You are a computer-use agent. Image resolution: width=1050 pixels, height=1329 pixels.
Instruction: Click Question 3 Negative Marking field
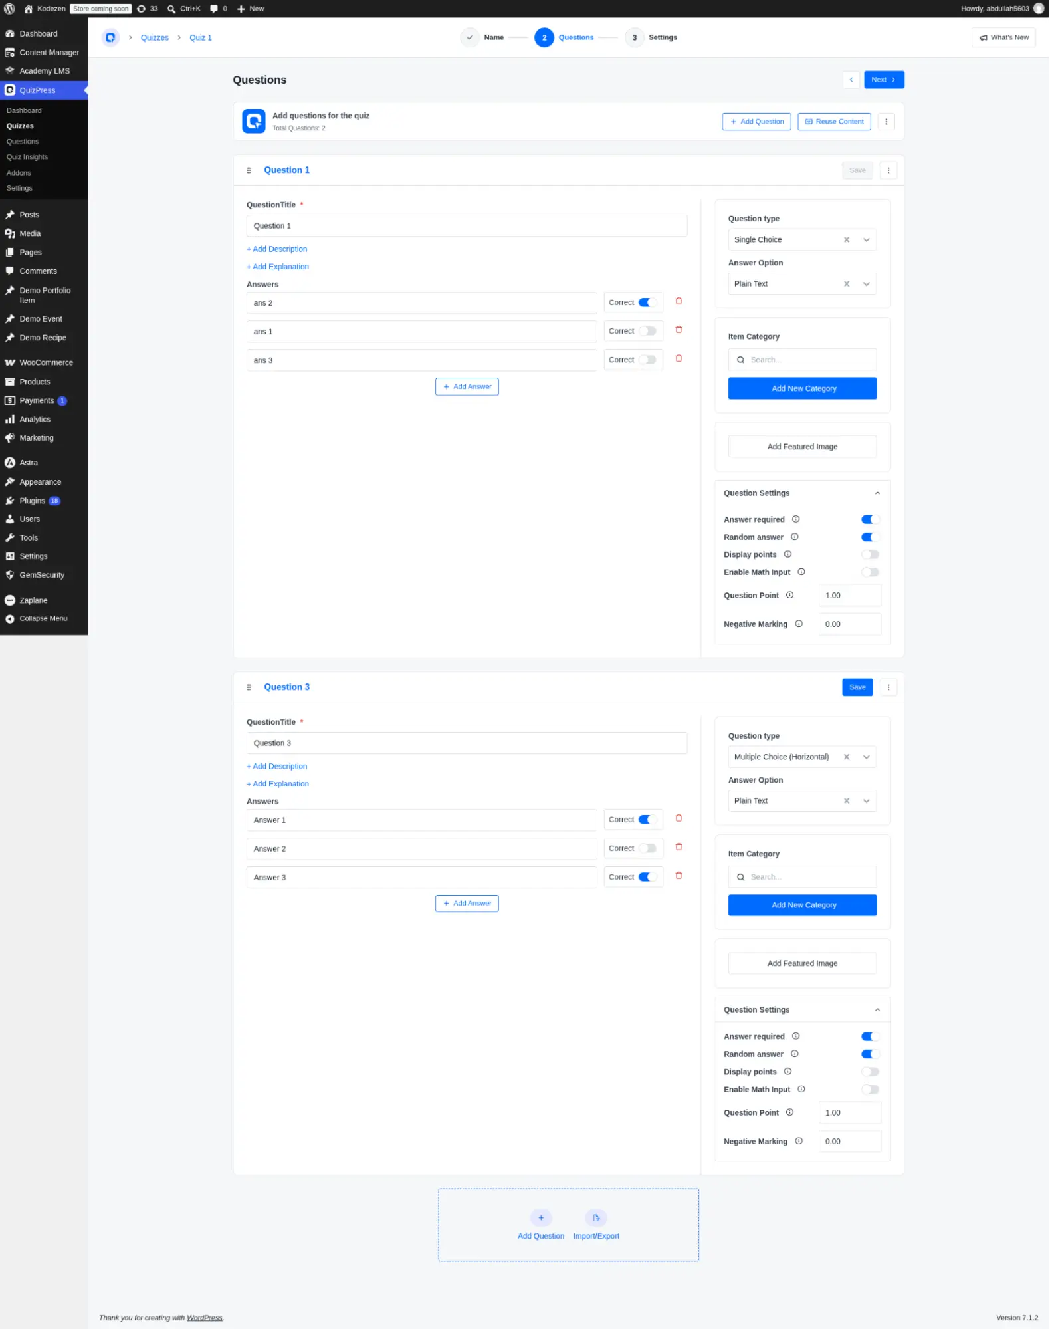850,1142
